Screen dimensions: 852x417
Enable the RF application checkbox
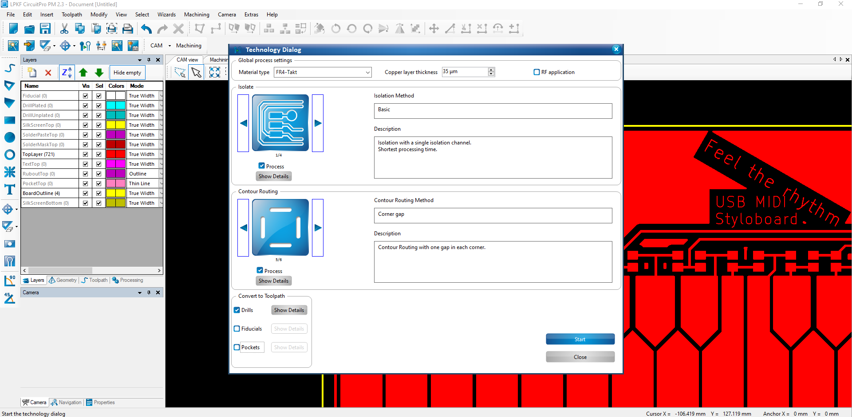click(536, 72)
